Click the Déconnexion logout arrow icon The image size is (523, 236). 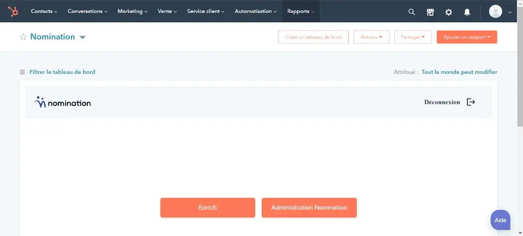coord(471,102)
